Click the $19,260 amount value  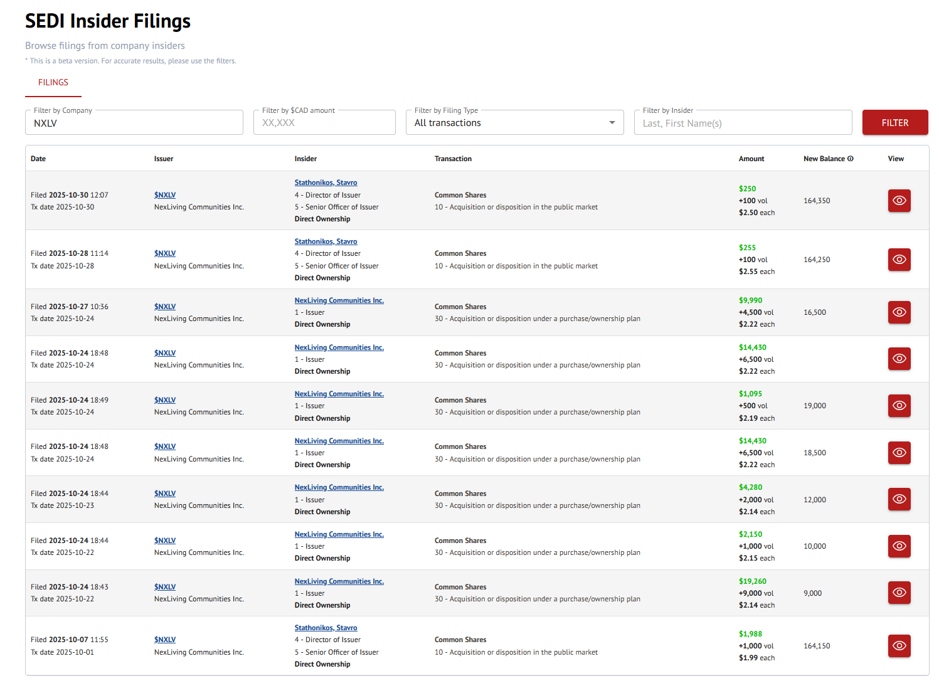[753, 581]
